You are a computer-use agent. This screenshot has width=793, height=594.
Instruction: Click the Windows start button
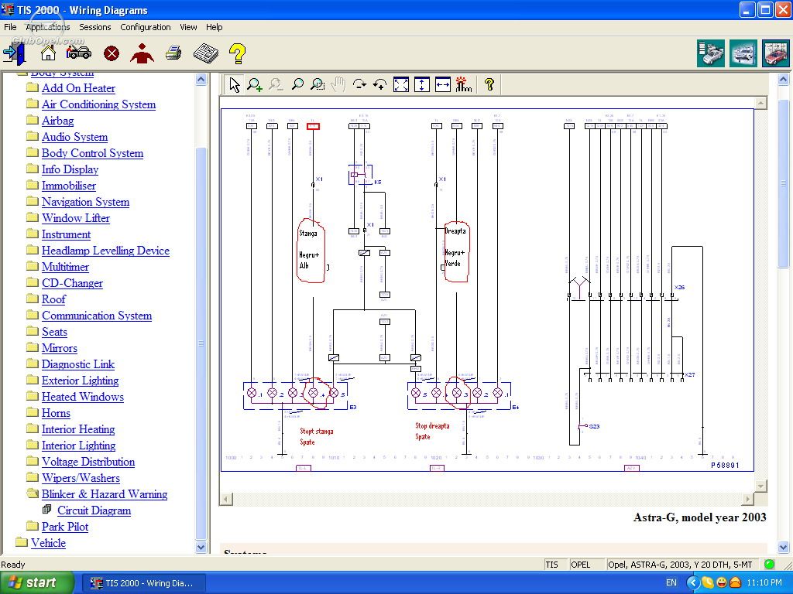pyautogui.click(x=36, y=582)
